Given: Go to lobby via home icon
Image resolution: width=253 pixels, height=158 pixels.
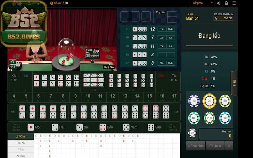Looking at the screenshot, I should point(226,3).
